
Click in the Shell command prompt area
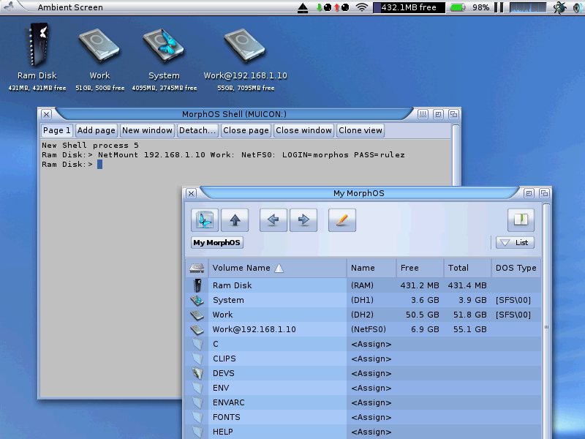(99, 165)
